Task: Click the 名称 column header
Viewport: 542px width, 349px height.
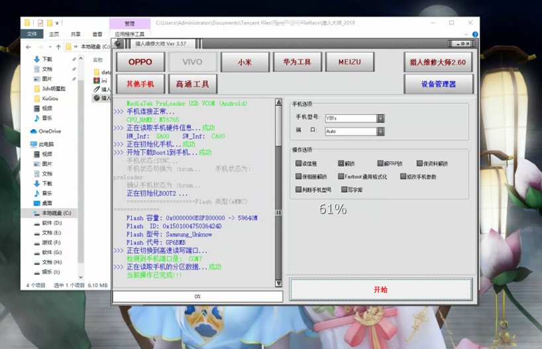Action: pyautogui.click(x=98, y=60)
